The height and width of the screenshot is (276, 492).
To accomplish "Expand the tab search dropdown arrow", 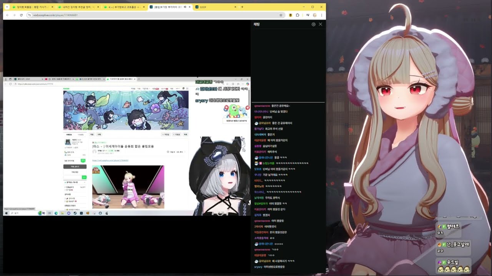I will coord(7,7).
